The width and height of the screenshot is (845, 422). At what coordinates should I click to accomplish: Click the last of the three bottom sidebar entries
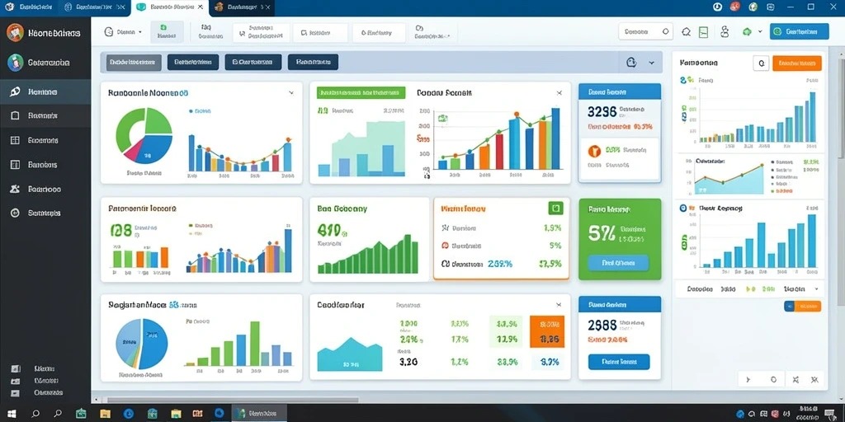click(x=36, y=393)
